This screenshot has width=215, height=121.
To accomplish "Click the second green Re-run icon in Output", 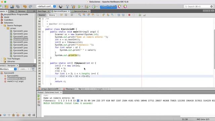I will [x=39, y=98].
